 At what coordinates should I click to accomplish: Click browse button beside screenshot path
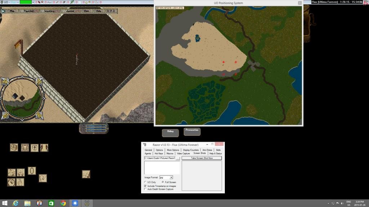click(x=178, y=158)
